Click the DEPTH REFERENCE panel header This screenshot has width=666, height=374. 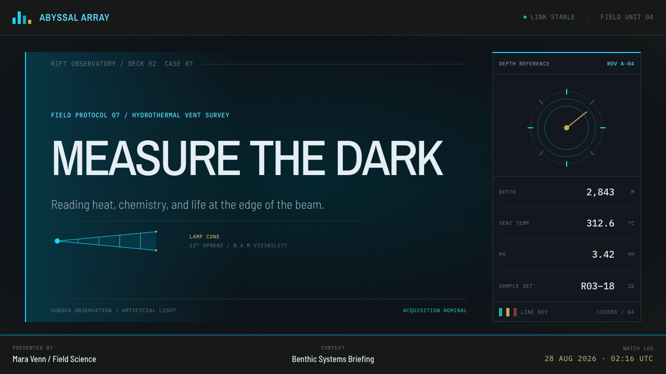point(524,64)
